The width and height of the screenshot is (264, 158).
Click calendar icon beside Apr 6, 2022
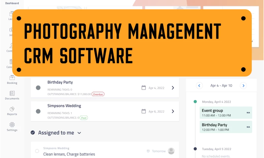point(144,111)
